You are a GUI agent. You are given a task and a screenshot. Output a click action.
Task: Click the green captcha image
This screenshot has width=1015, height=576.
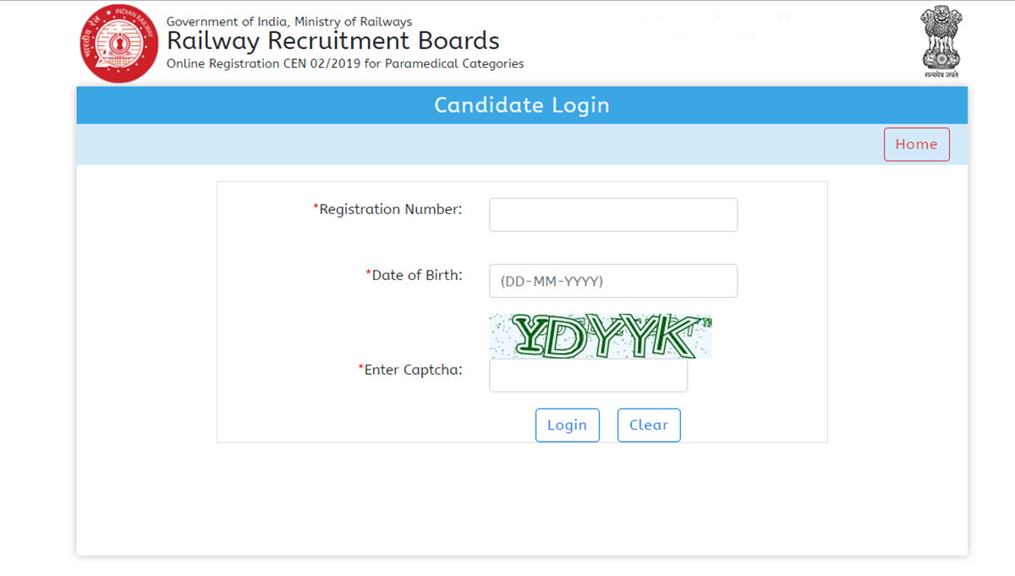pyautogui.click(x=600, y=336)
